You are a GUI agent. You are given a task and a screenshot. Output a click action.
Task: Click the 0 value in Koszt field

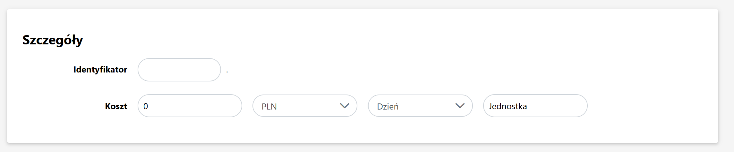(146, 106)
